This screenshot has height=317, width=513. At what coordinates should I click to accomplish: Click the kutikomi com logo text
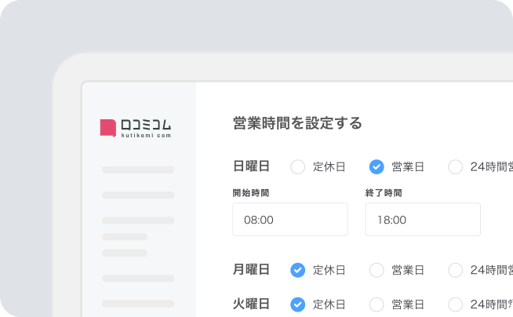tap(146, 136)
